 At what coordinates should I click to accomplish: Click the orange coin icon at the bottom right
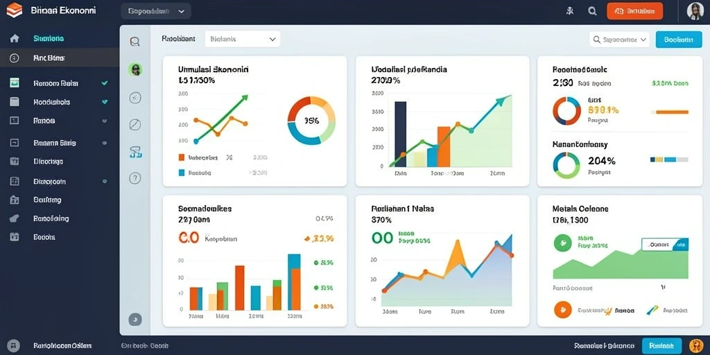(696, 345)
